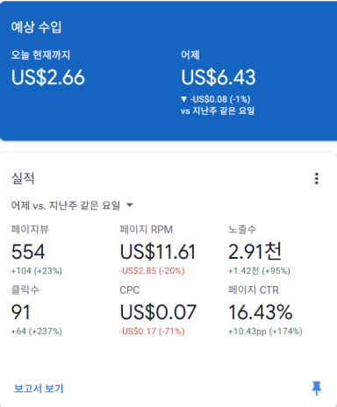
Task: Click the down-triangle next to -US$0.08
Action: tap(183, 99)
